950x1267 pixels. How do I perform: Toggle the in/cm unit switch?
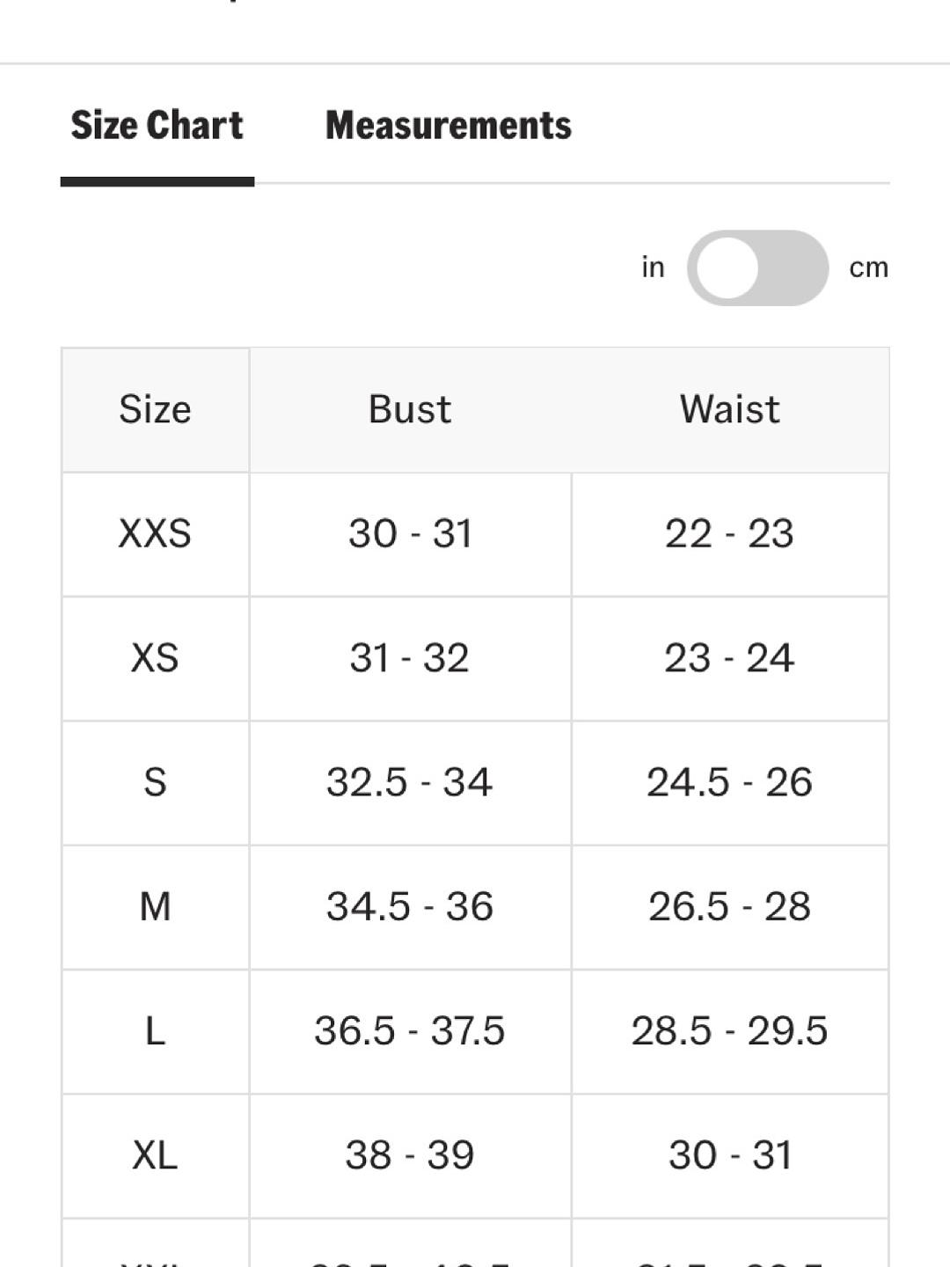(x=757, y=267)
